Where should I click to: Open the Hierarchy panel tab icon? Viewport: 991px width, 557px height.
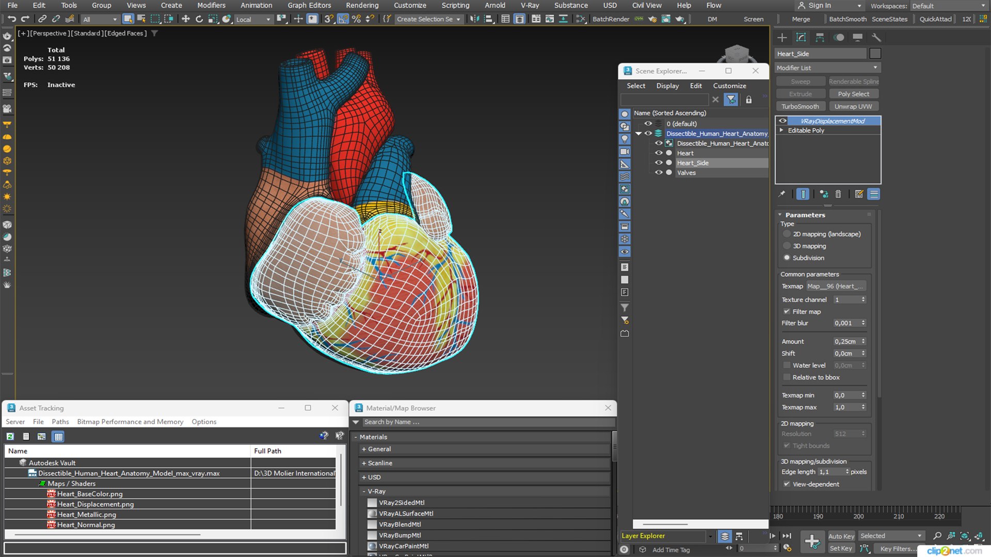pyautogui.click(x=820, y=38)
